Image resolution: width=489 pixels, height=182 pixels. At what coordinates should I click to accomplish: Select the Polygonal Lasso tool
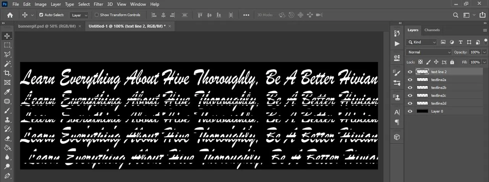pyautogui.click(x=7, y=54)
